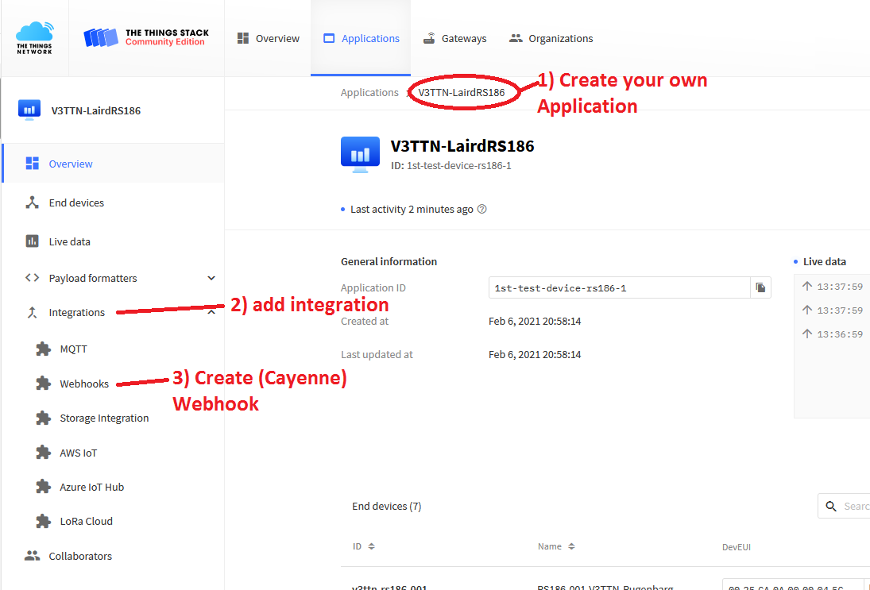This screenshot has height=590, width=870.
Task: Click the Organizations people icon
Action: click(516, 38)
